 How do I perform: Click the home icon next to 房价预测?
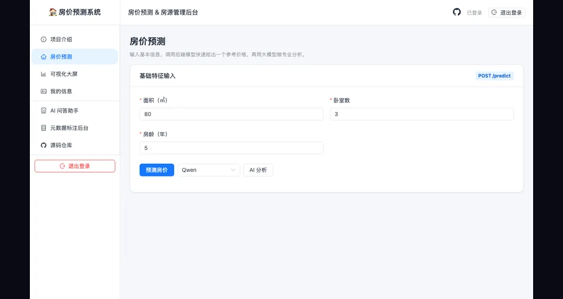44,56
